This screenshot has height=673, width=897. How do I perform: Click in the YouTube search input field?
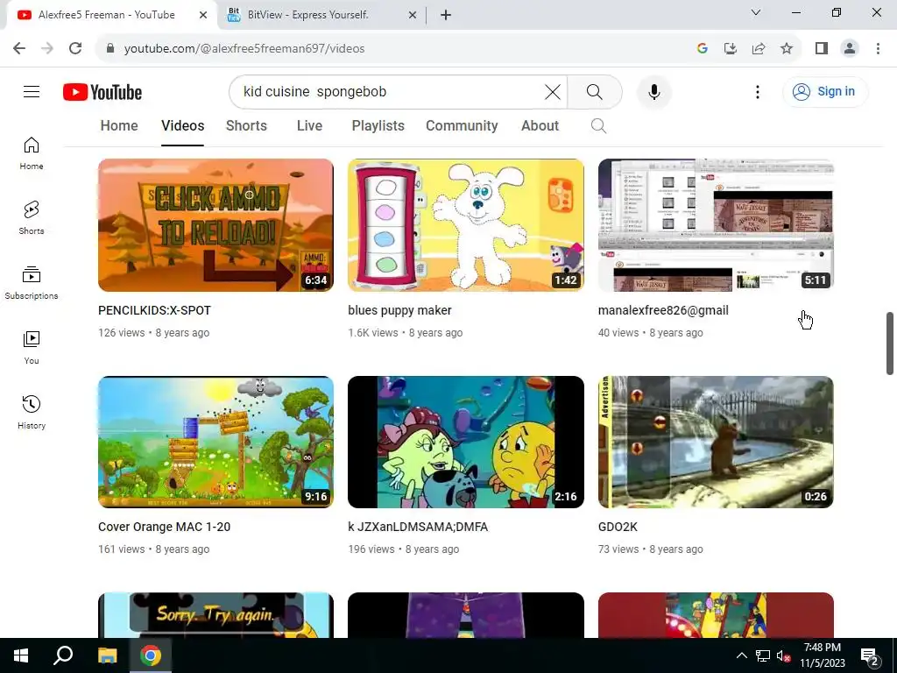click(x=389, y=91)
